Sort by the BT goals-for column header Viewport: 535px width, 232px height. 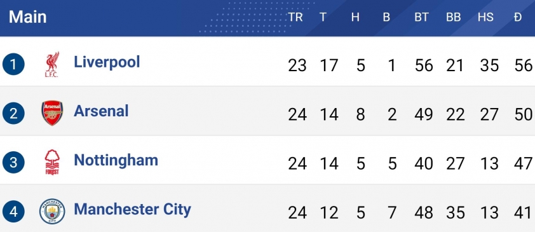(421, 17)
